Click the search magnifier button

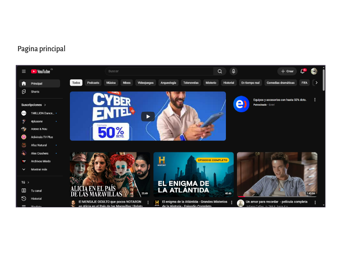pyautogui.click(x=220, y=71)
